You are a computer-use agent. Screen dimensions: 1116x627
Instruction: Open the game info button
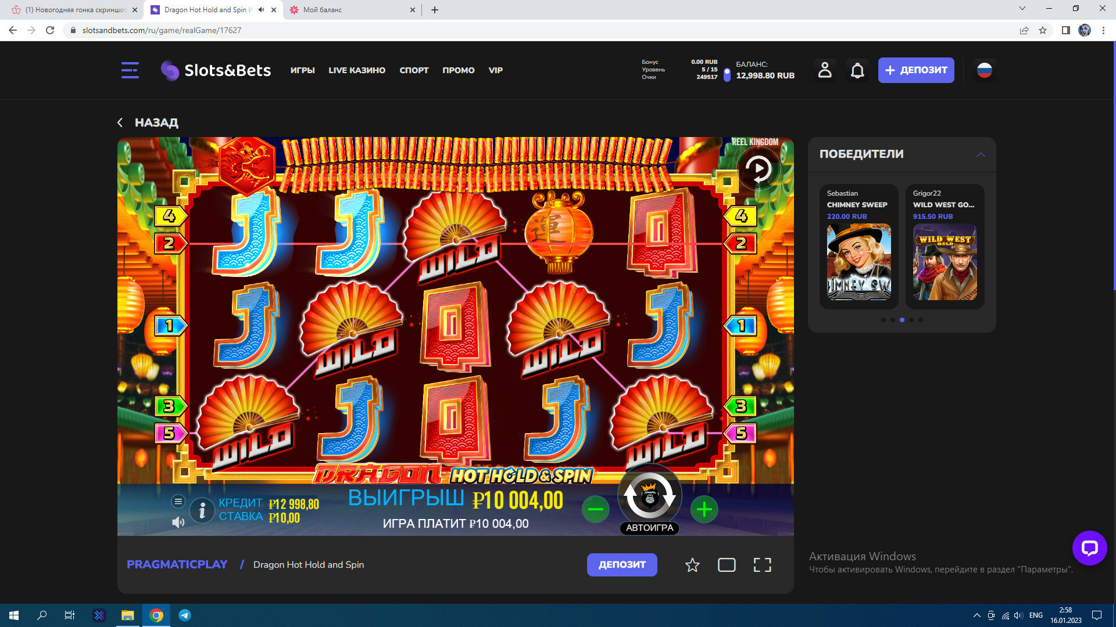[202, 510]
